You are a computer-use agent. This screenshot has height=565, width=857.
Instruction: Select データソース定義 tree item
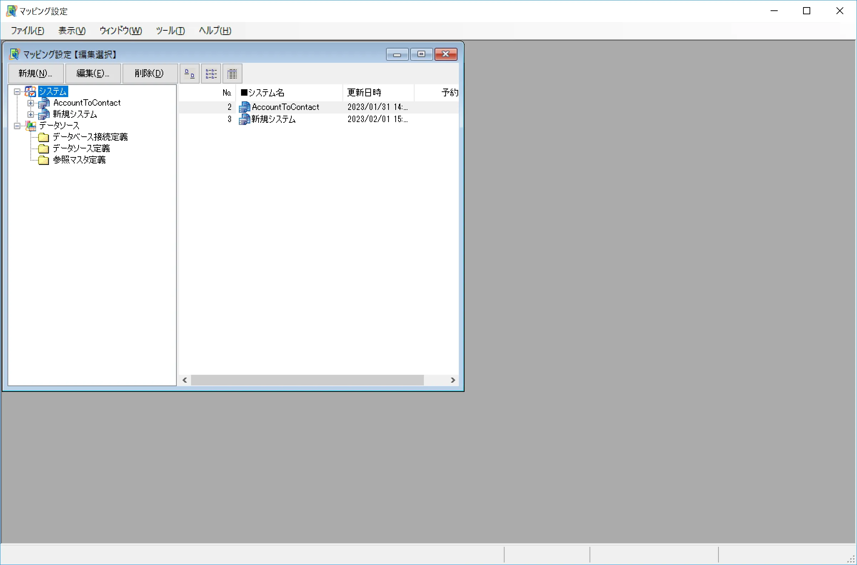(x=81, y=148)
